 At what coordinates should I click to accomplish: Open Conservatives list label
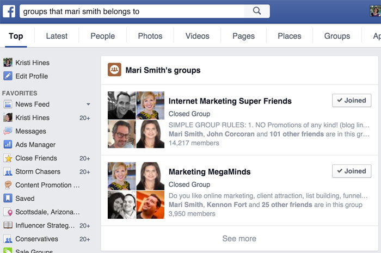coord(36,239)
